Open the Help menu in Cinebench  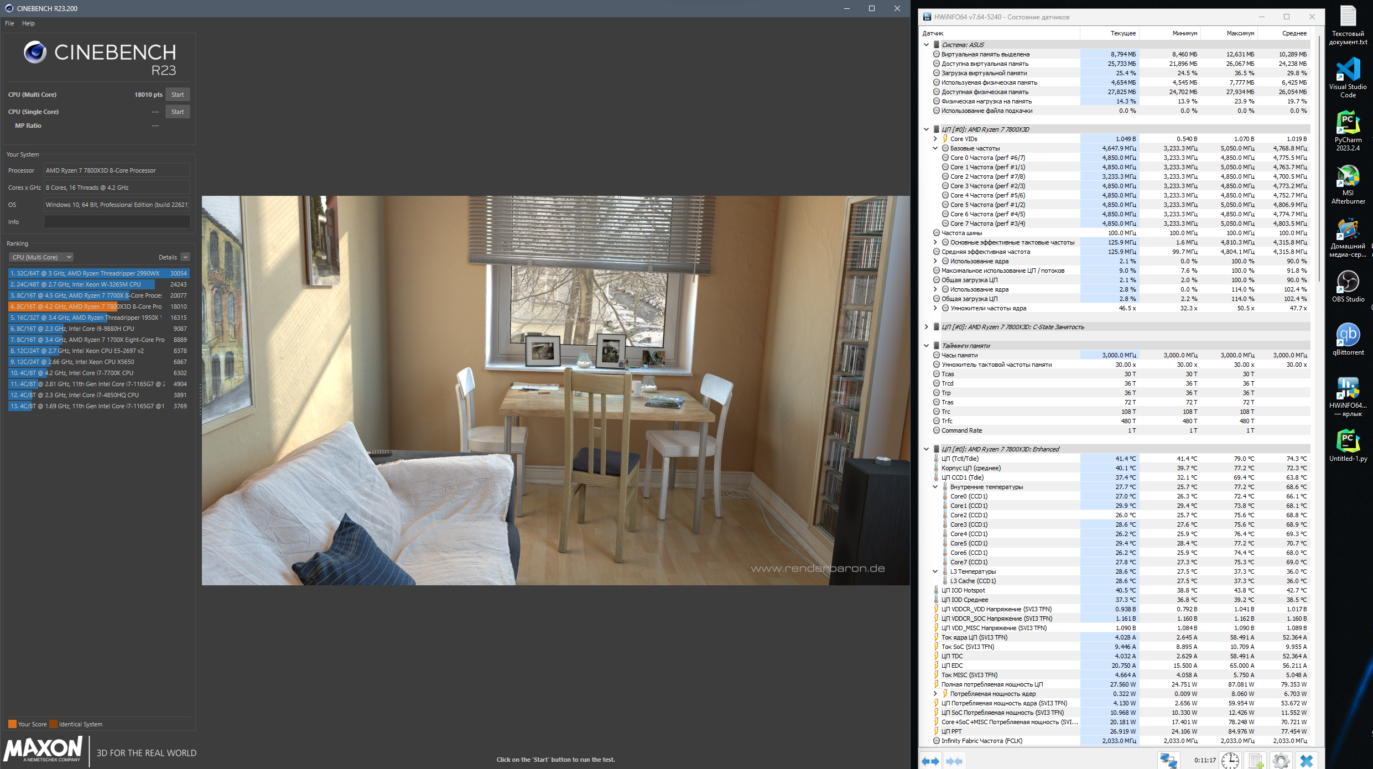[x=28, y=23]
